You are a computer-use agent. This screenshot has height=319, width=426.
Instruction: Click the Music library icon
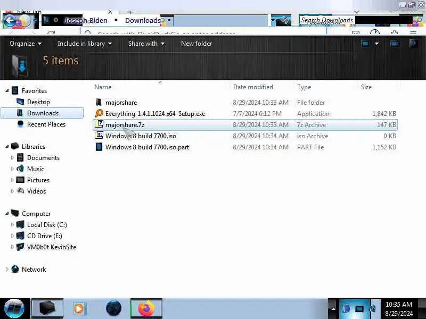pos(20,169)
